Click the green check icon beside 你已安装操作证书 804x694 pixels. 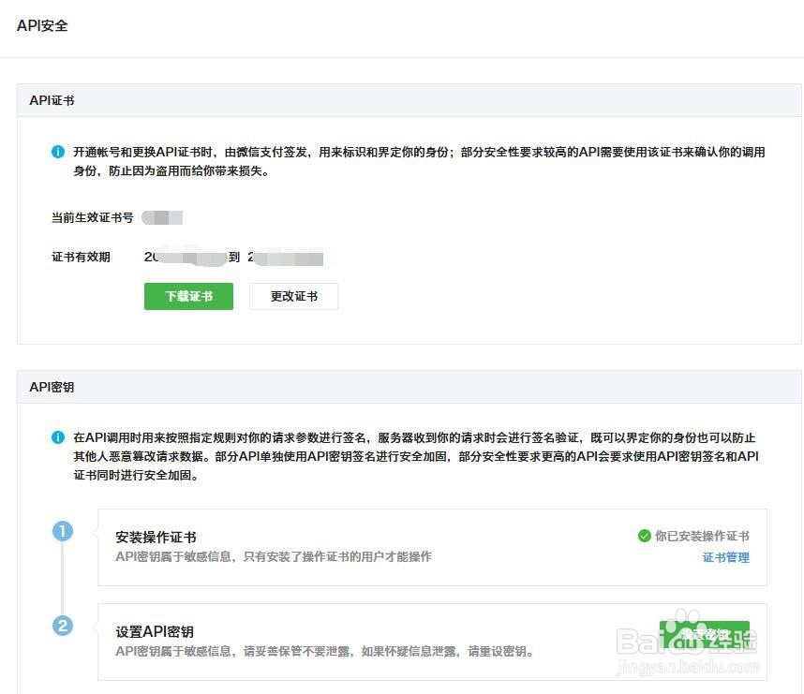click(x=644, y=535)
